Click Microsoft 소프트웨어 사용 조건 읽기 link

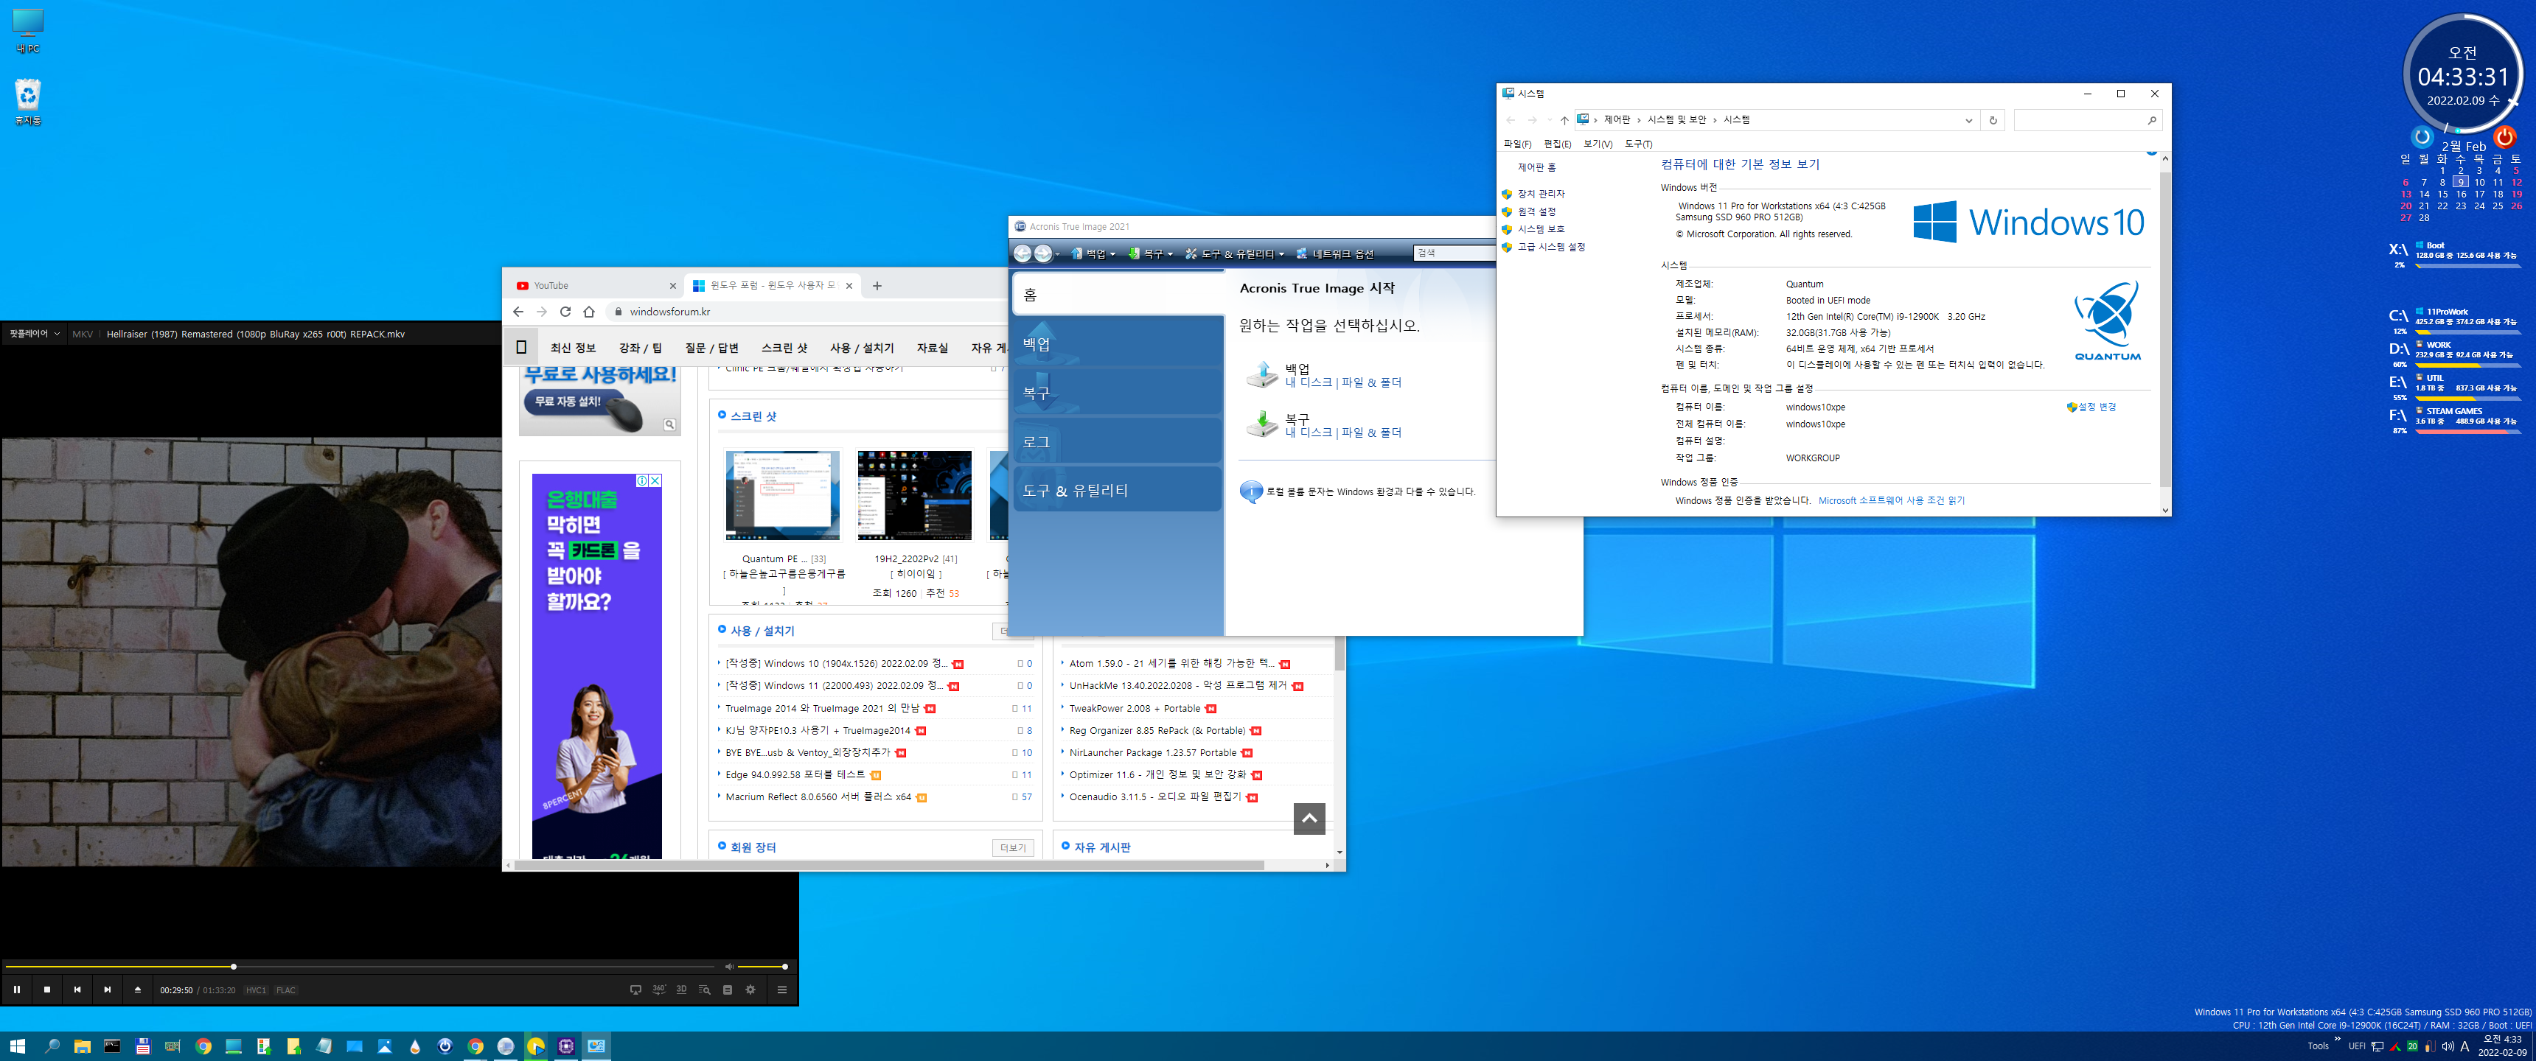[1891, 500]
